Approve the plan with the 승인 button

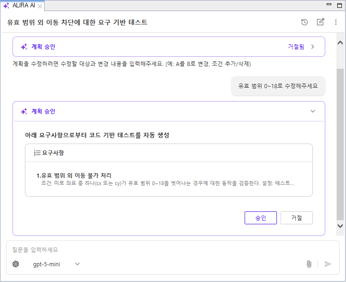tap(261, 218)
